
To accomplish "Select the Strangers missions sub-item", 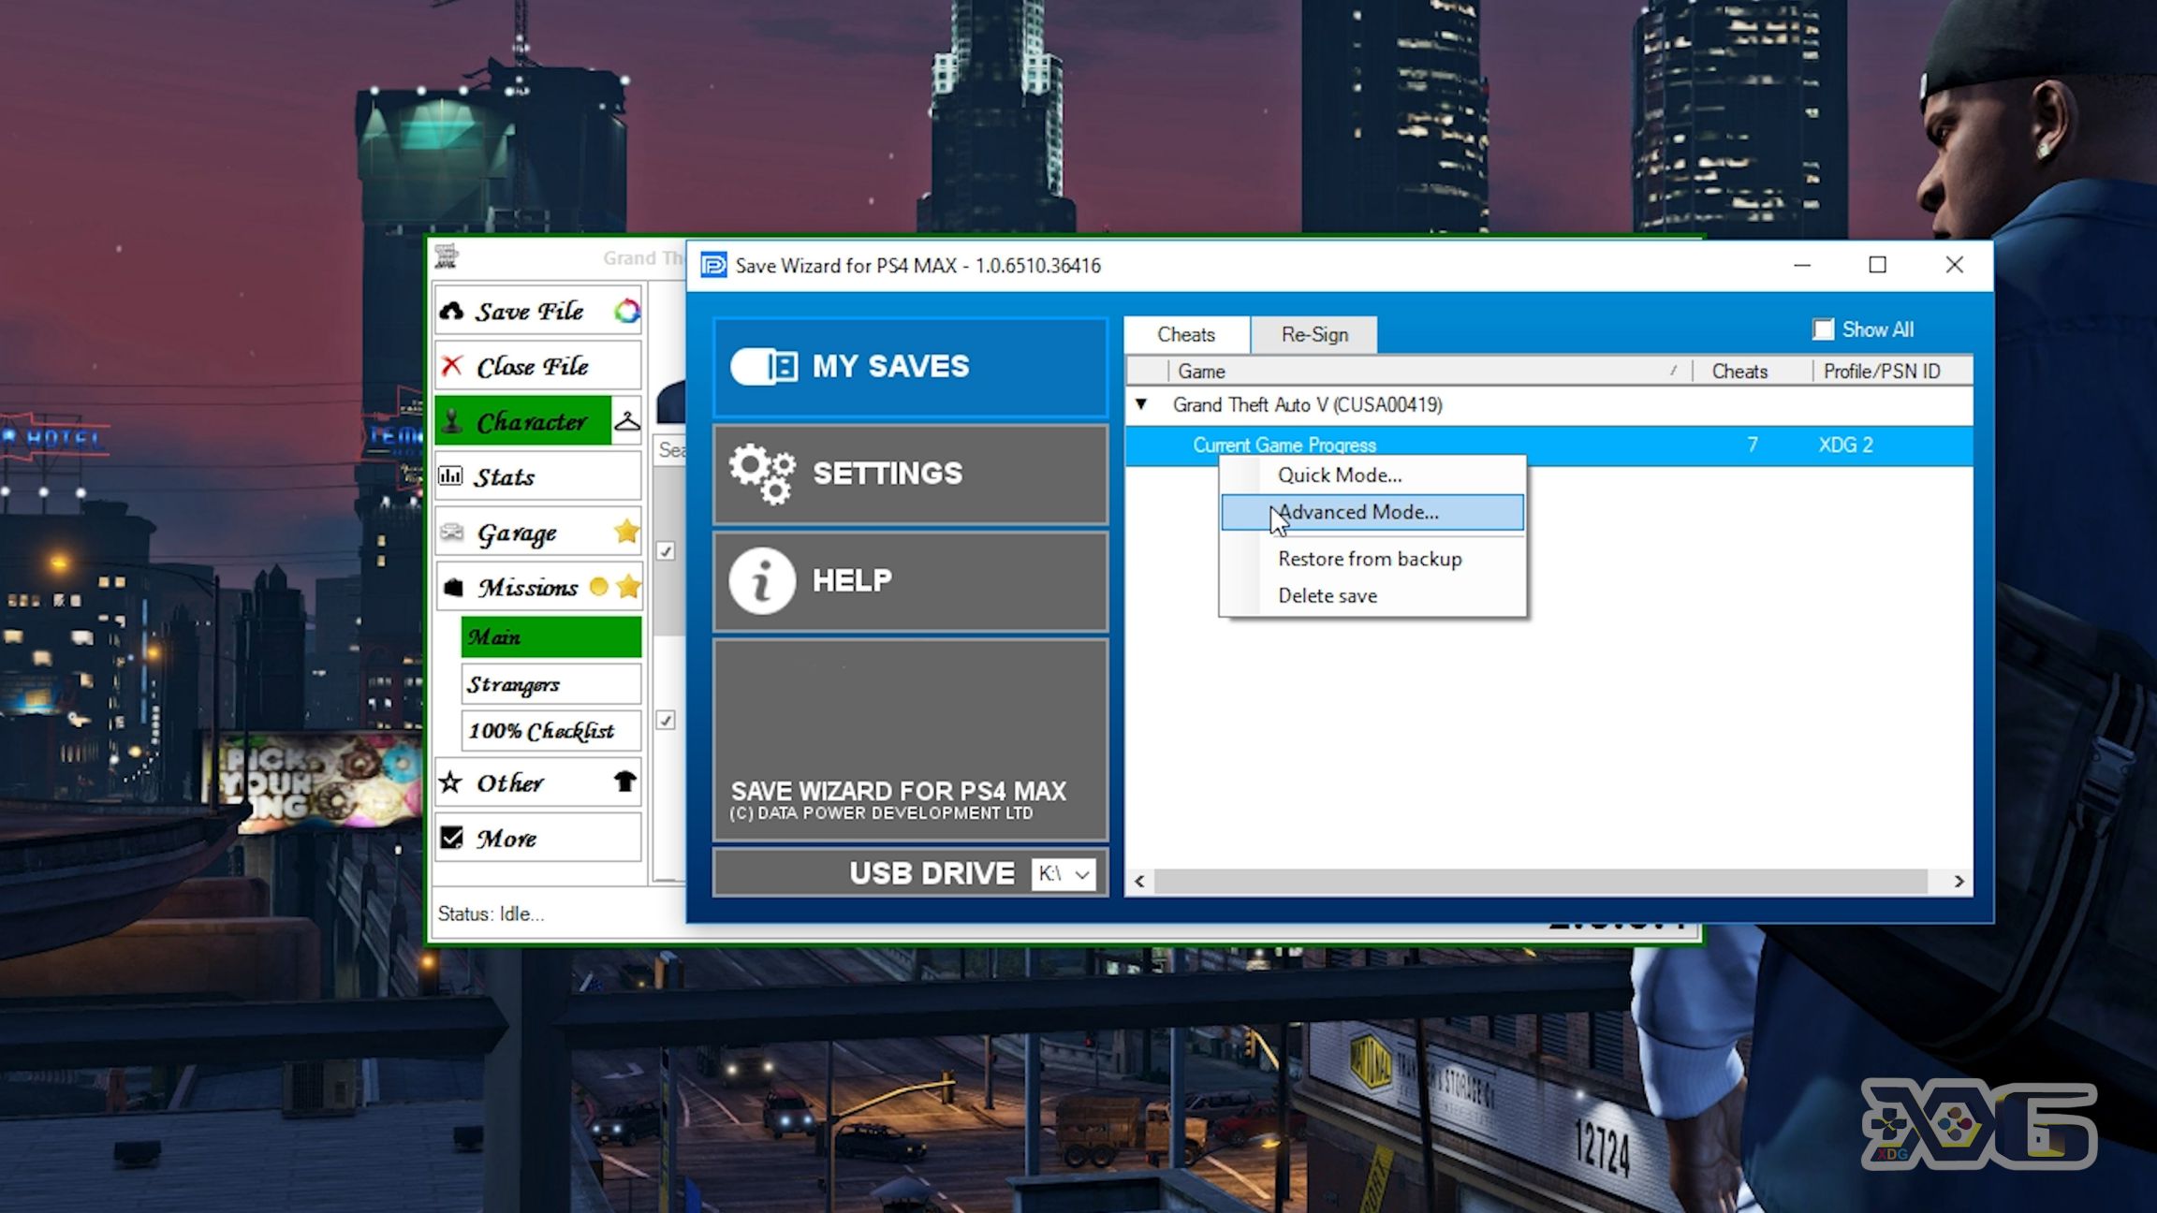I will 551,684.
